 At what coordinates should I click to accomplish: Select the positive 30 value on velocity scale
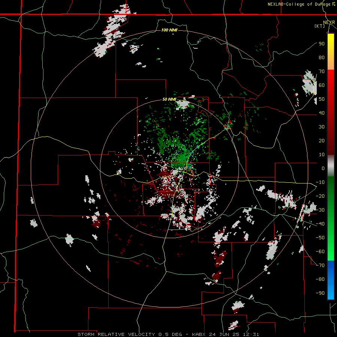coord(322,127)
